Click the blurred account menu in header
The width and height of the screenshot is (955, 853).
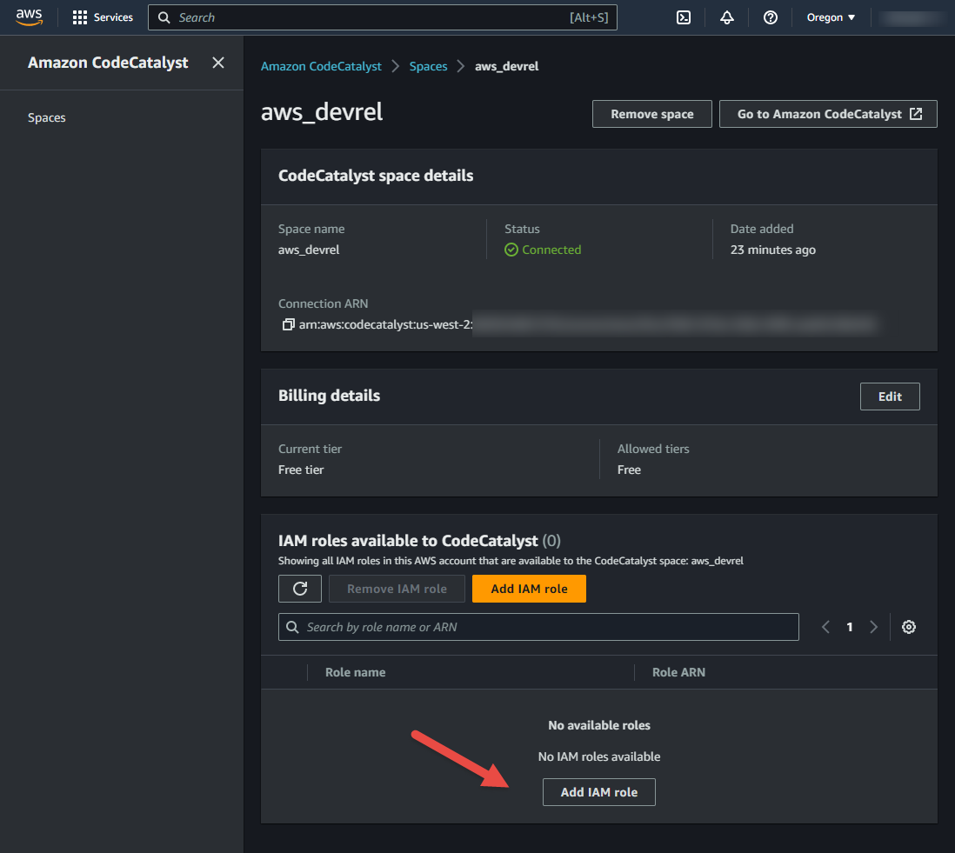912,17
